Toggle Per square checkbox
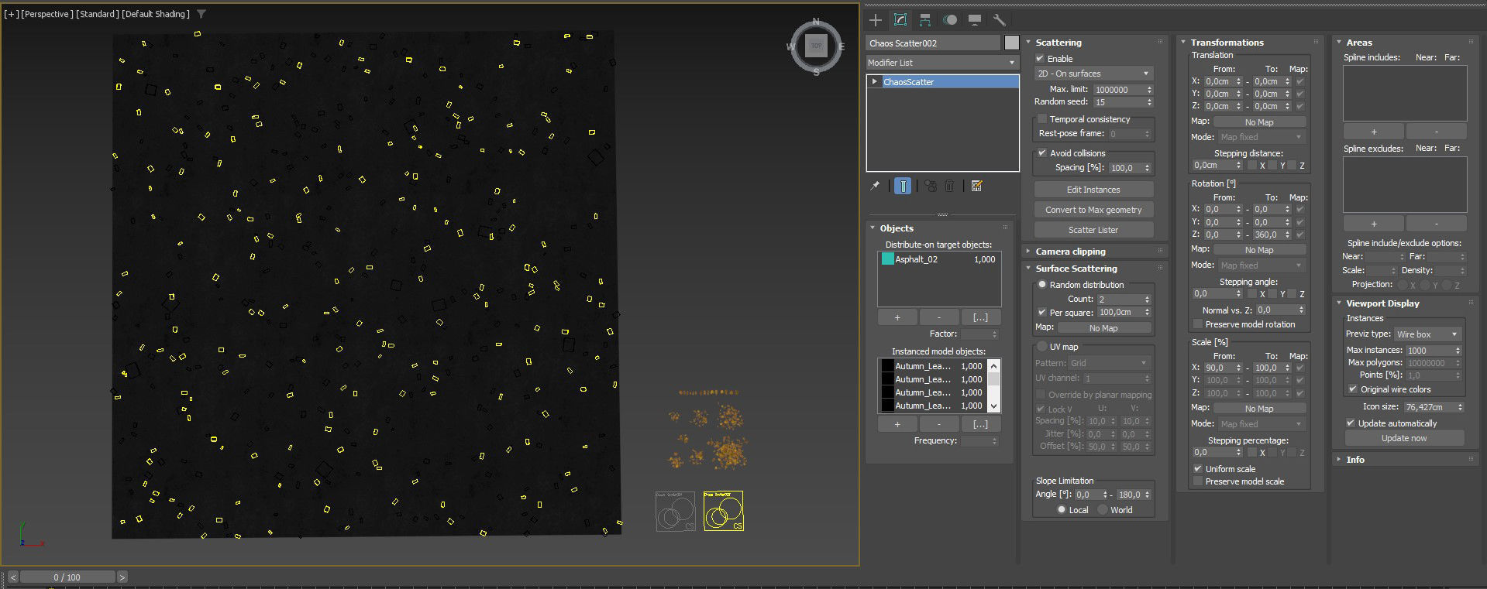The width and height of the screenshot is (1487, 589). [1042, 313]
